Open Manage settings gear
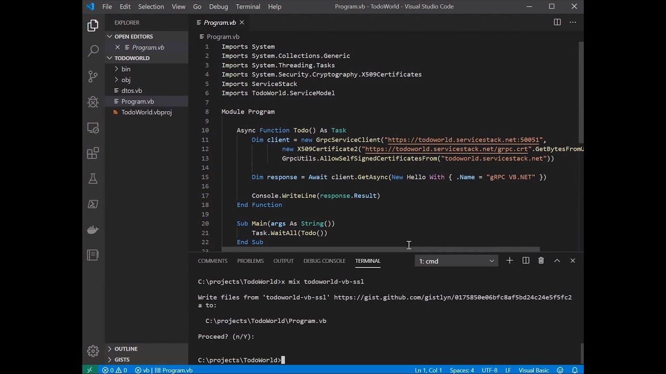The height and width of the screenshot is (374, 666). (x=93, y=351)
